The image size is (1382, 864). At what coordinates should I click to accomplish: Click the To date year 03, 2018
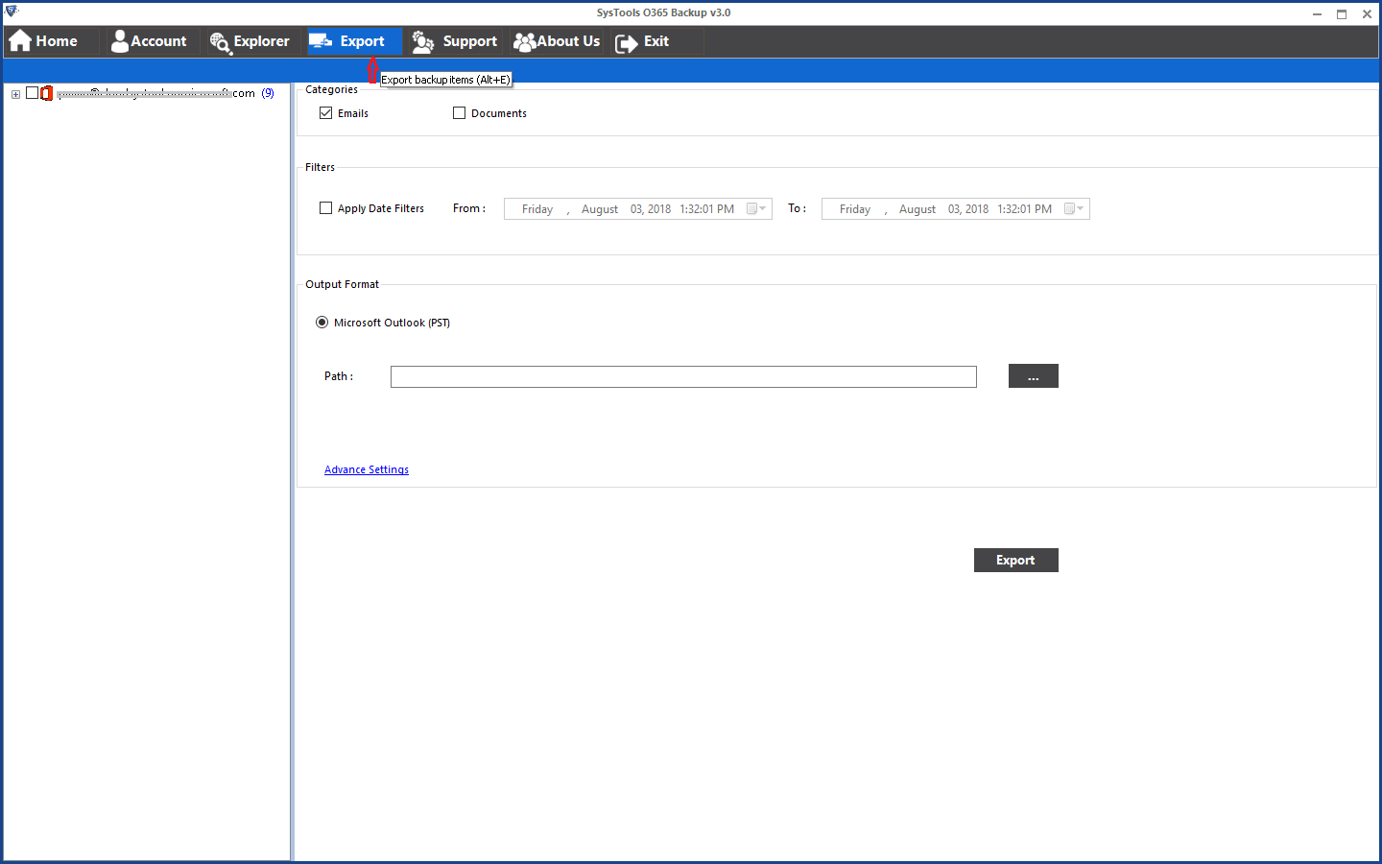click(x=968, y=209)
